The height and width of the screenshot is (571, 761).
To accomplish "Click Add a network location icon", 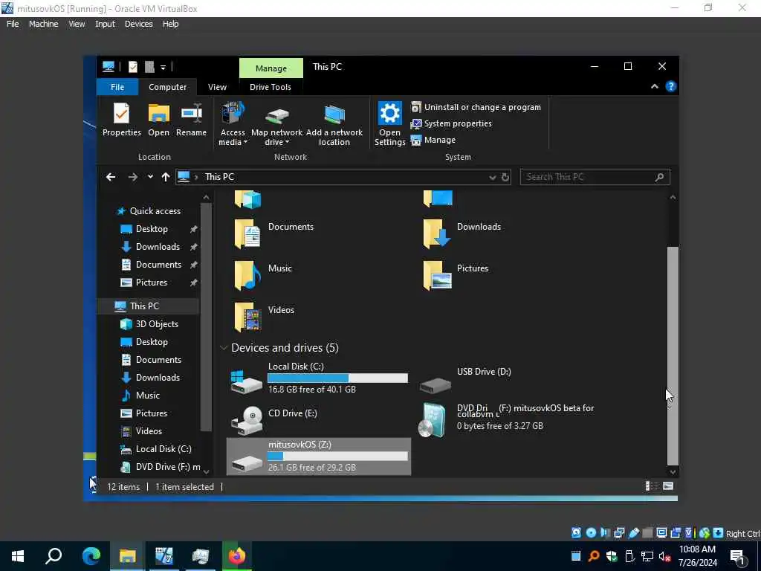I will 334,124.
